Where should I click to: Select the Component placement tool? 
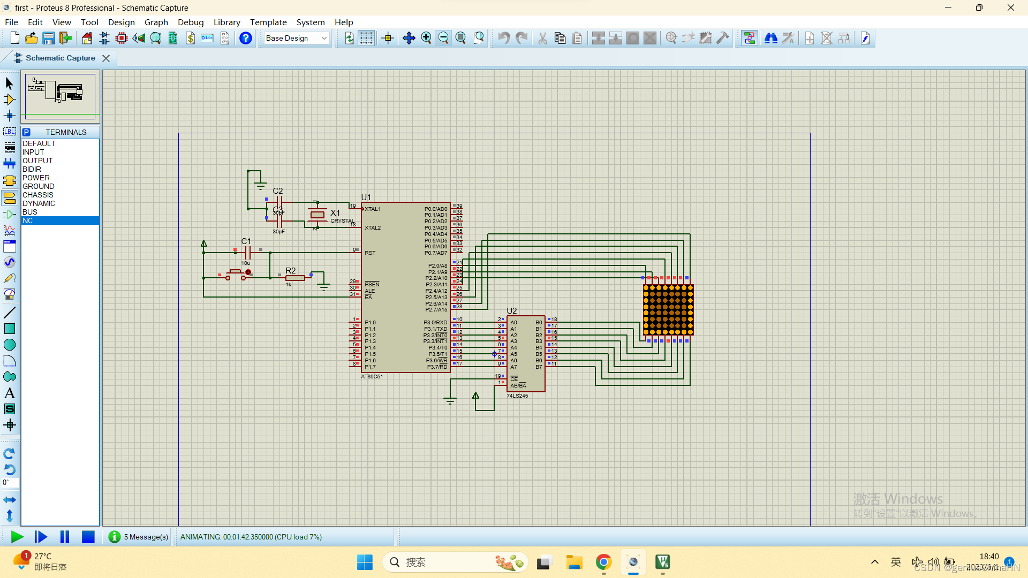tap(9, 99)
